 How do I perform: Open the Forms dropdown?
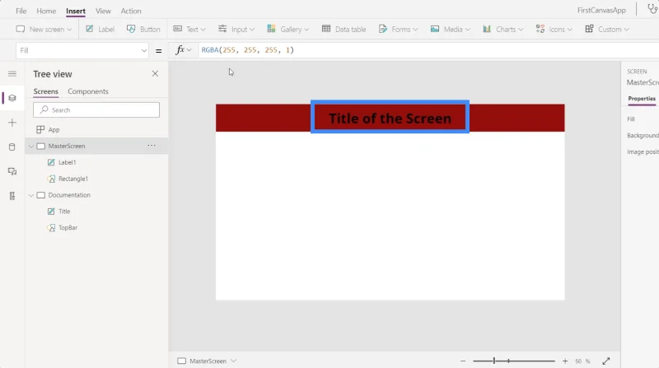[x=398, y=29]
